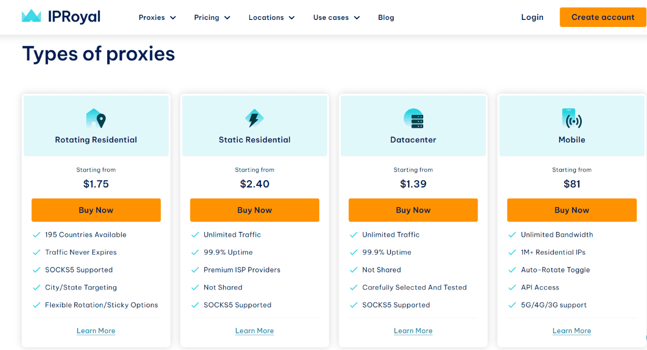This screenshot has width=647, height=350.
Task: Click the Types of proxies heading
Action: (x=99, y=54)
